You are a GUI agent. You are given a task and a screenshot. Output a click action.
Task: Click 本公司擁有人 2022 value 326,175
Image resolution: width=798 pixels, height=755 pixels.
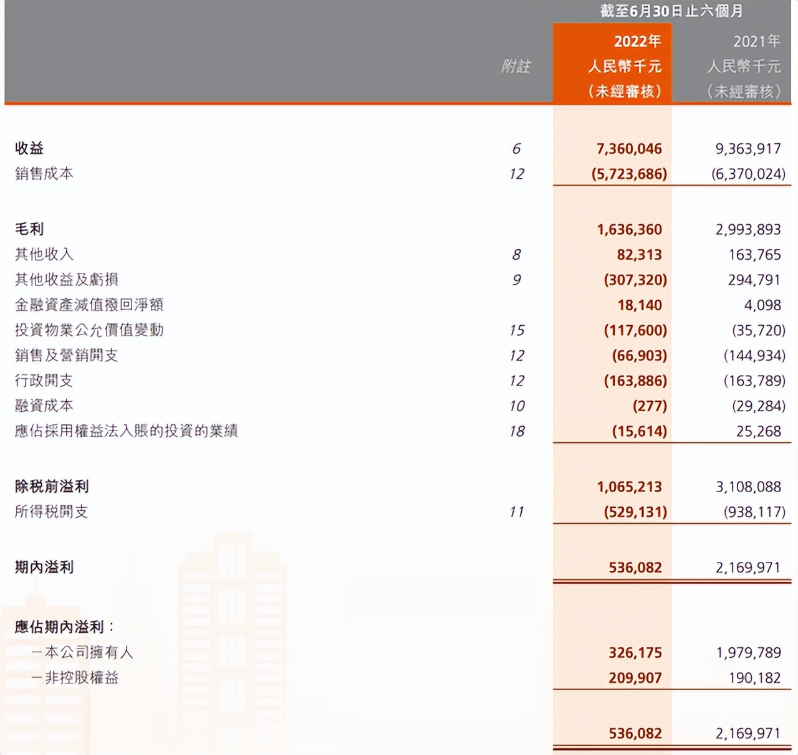click(635, 653)
